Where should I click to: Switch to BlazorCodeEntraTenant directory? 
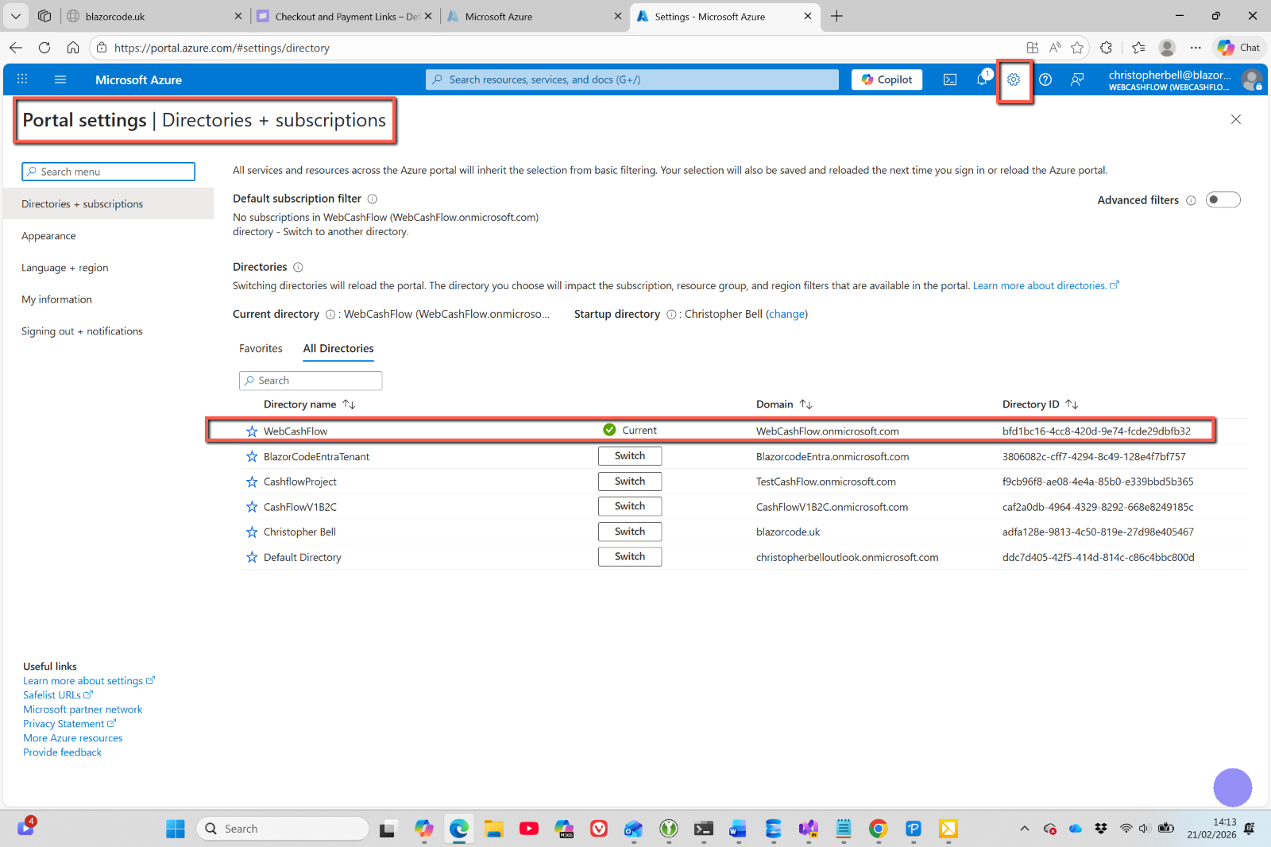pos(629,456)
